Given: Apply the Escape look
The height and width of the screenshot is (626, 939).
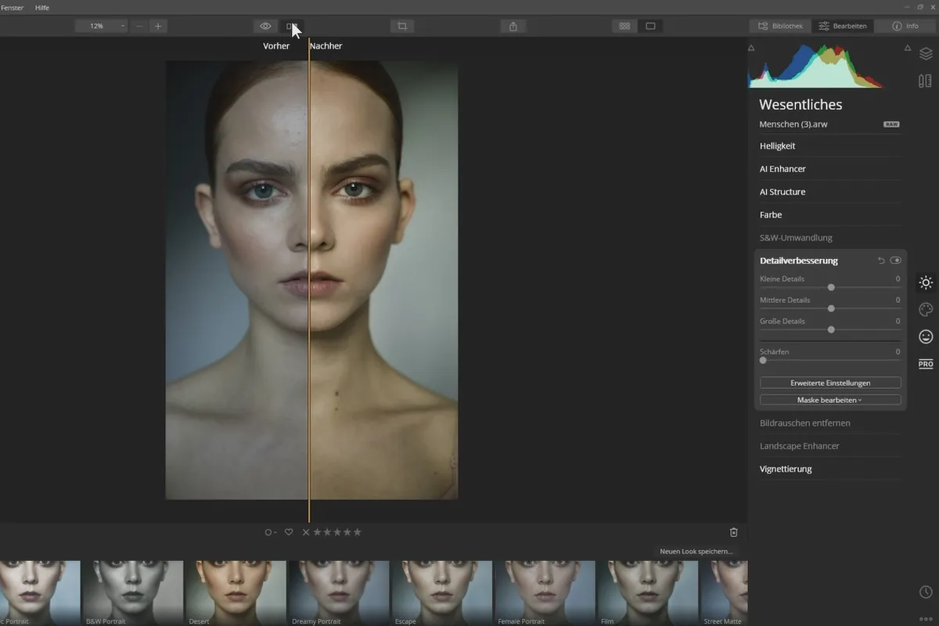Looking at the screenshot, I should click(x=442, y=592).
